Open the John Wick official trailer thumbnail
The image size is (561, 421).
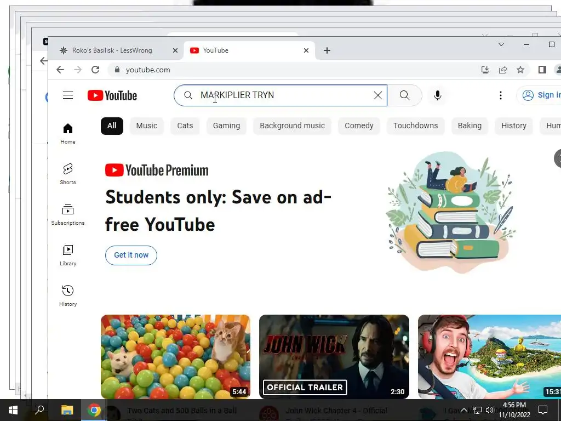click(334, 356)
